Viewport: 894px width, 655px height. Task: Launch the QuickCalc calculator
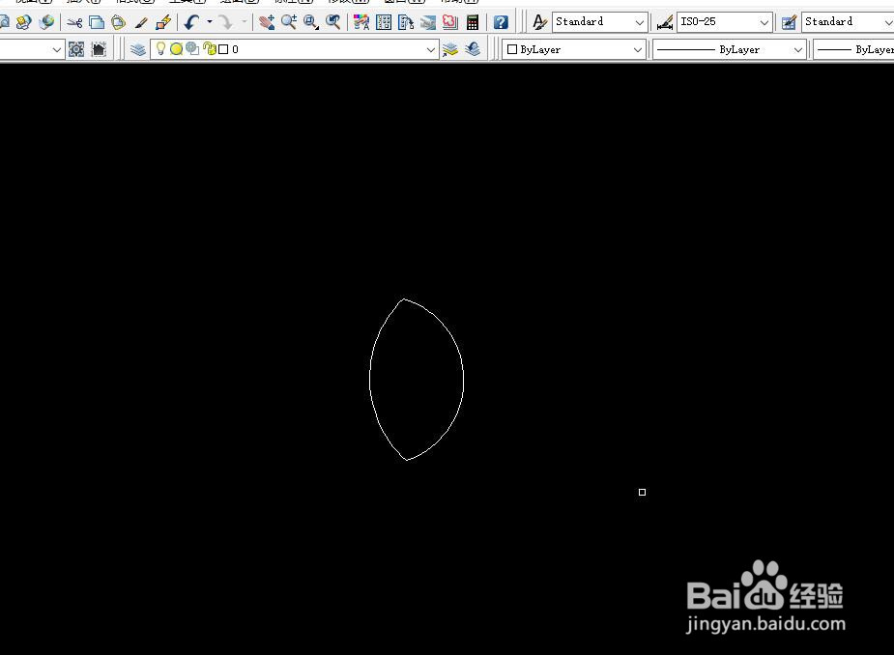click(x=473, y=22)
